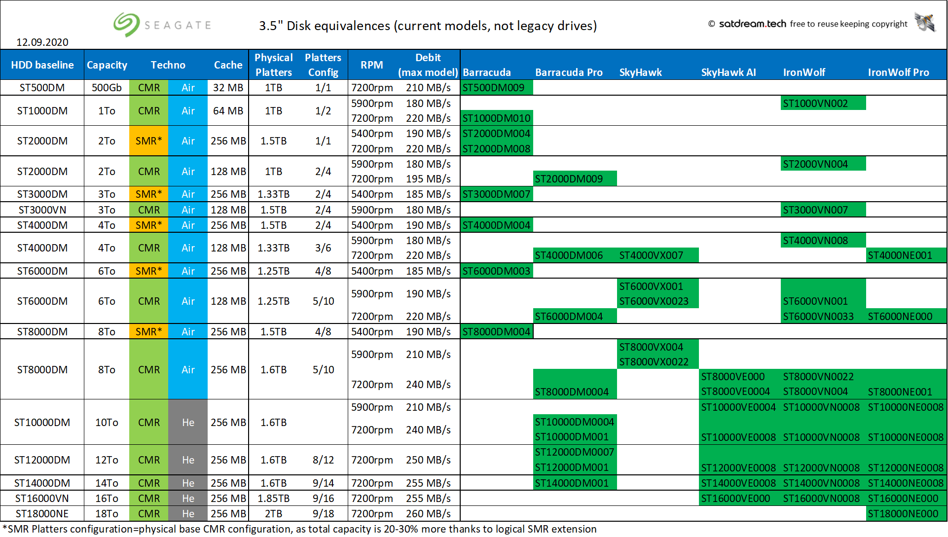Click the Physical Platters column header

(274, 65)
